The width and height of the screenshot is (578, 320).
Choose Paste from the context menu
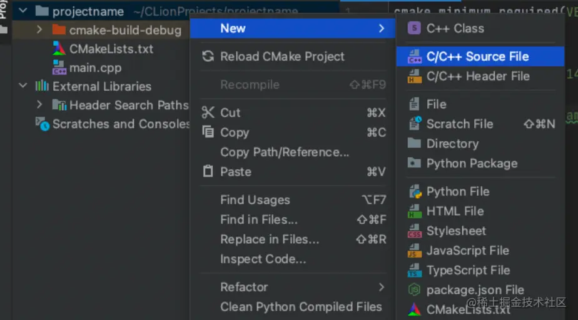coord(293,172)
